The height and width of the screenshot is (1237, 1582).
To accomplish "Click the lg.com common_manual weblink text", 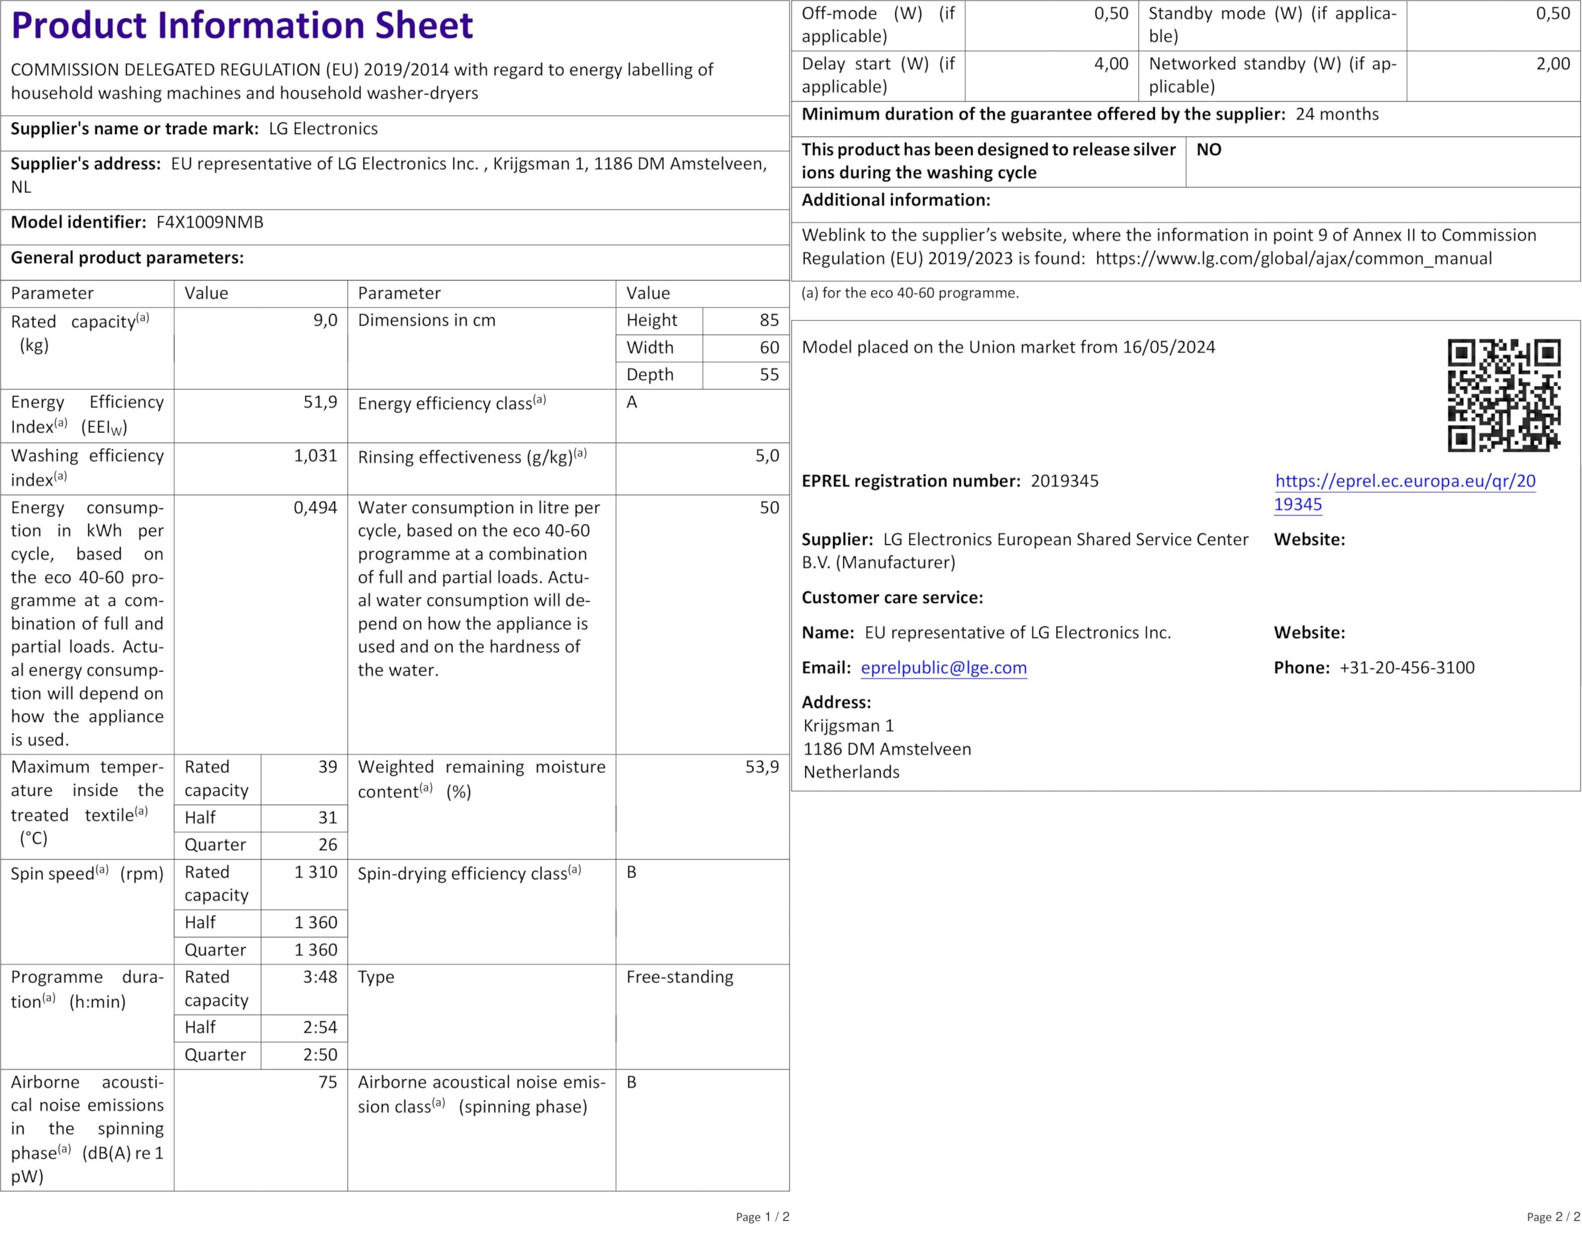I will [x=1293, y=258].
